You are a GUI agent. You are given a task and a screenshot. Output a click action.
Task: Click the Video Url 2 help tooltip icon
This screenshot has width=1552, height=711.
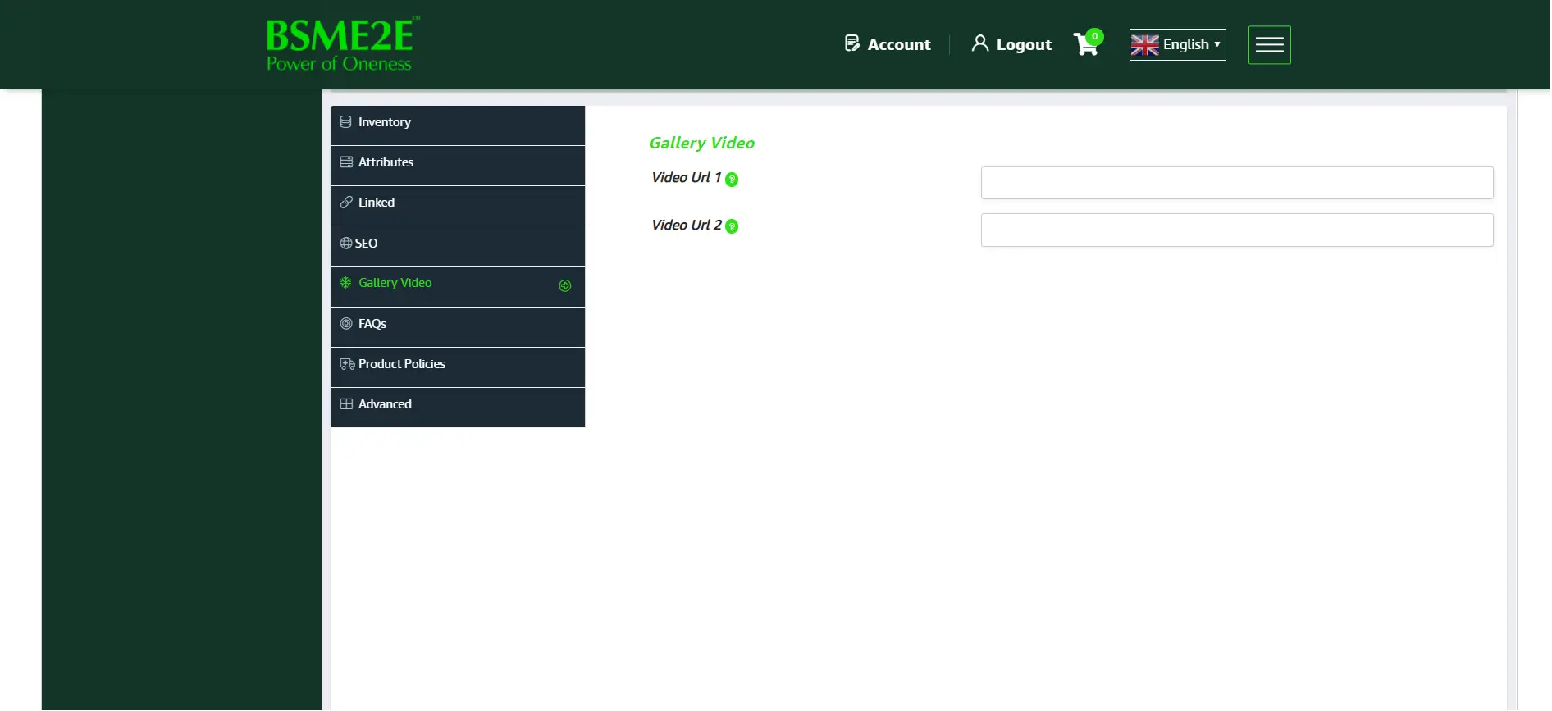point(732,226)
